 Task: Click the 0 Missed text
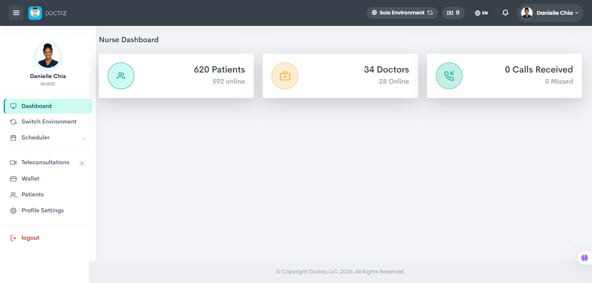pyautogui.click(x=559, y=81)
